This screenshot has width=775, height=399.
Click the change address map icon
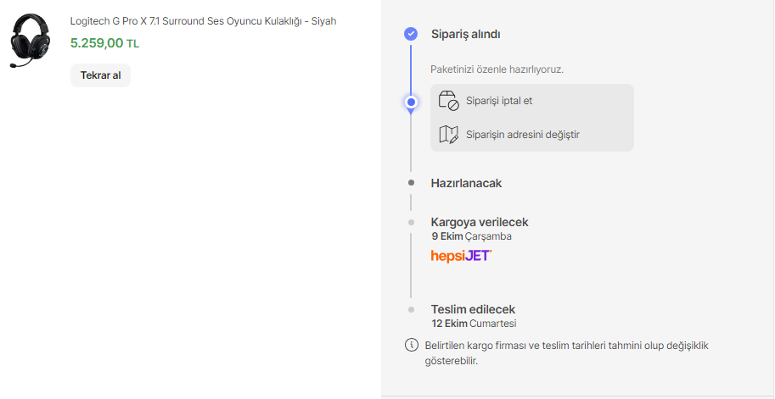[x=448, y=134]
